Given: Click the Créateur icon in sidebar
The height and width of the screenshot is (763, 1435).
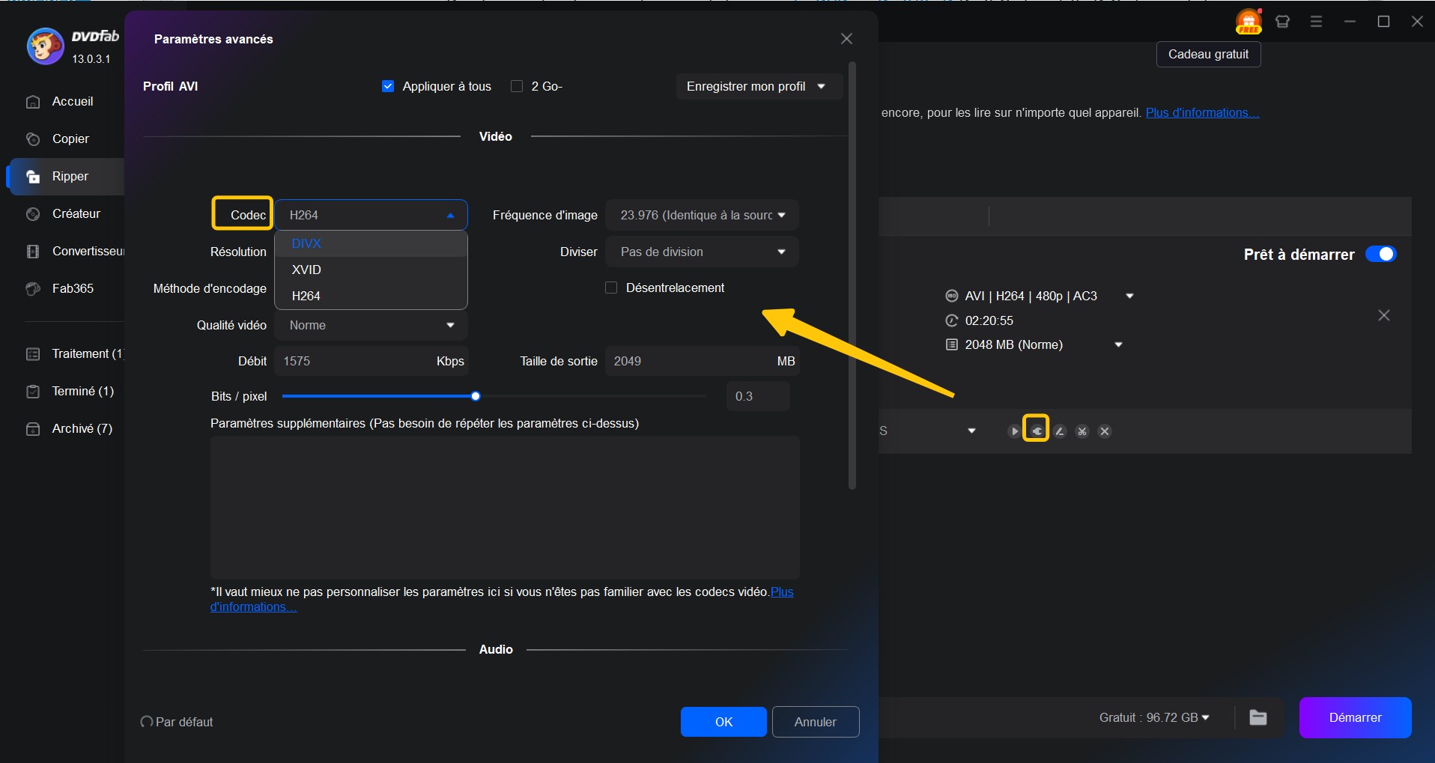Looking at the screenshot, I should coord(33,214).
